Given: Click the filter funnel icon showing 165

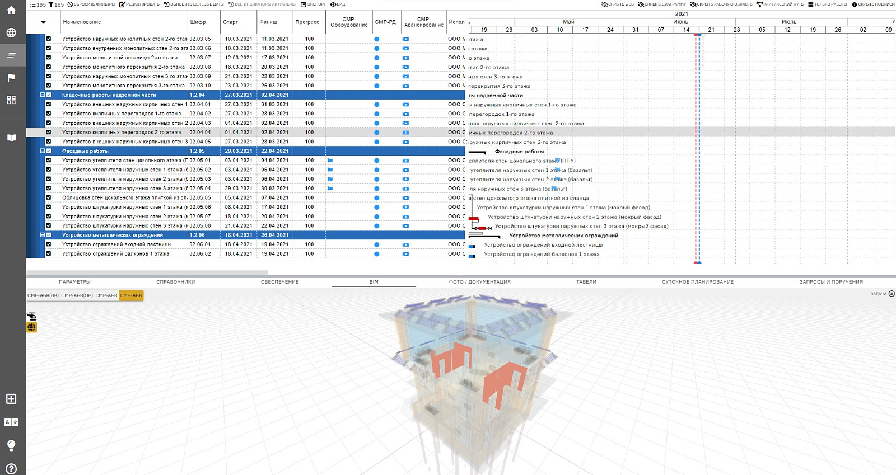Looking at the screenshot, I should [56, 4].
